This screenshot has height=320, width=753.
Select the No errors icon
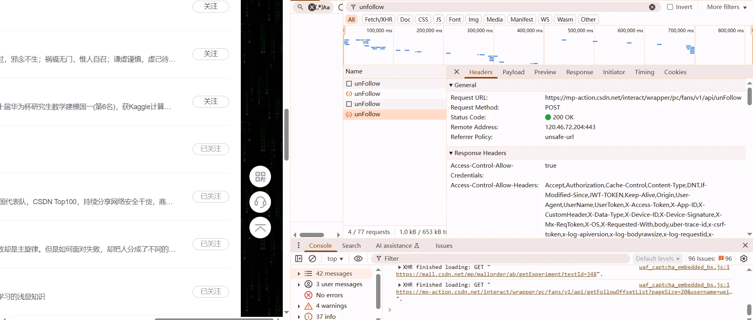coord(309,295)
